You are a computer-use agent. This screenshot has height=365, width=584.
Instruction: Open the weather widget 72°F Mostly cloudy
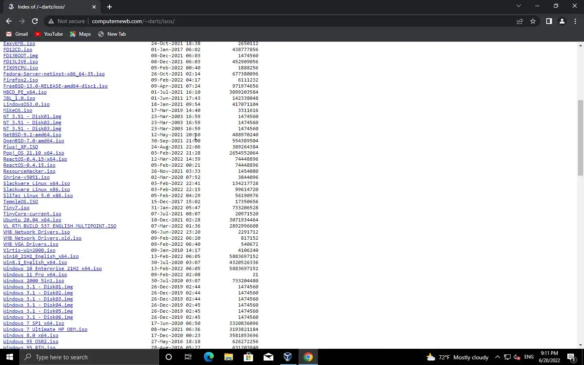coord(457,357)
